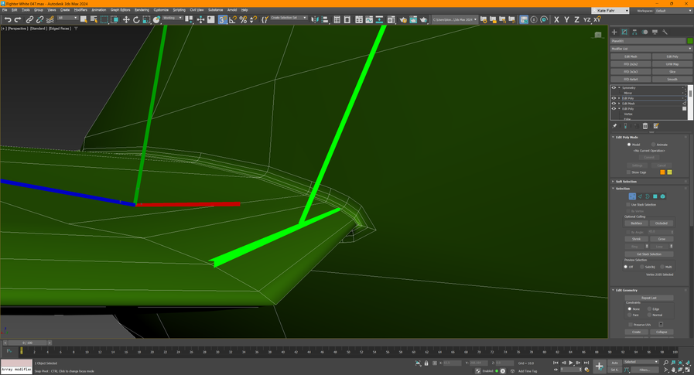Viewport: 694px width, 375px height.
Task: Open the Graph Editors menu
Action: tap(121, 10)
